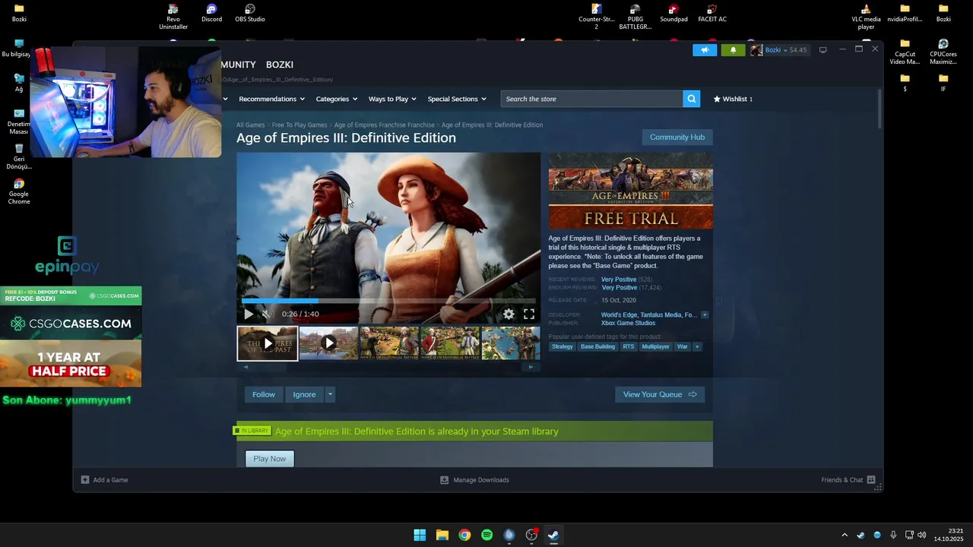Seek in the trailer progress bar
The image size is (973, 547).
tap(388, 301)
